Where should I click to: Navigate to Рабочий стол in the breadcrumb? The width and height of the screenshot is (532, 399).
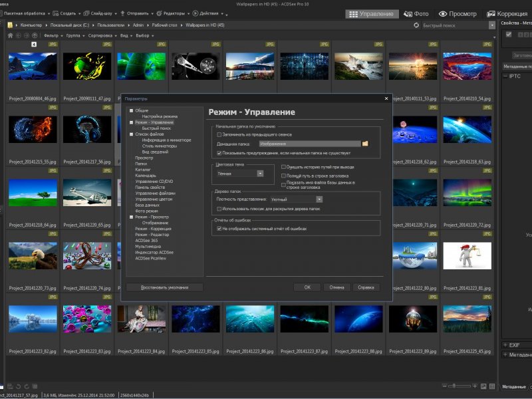[x=164, y=25]
